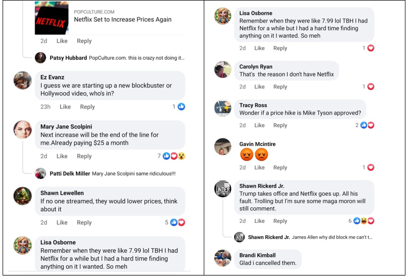Viewport: 407px width, 276px height.
Task: Reply to Shawn Lewellen's comment
Action: coord(84,222)
